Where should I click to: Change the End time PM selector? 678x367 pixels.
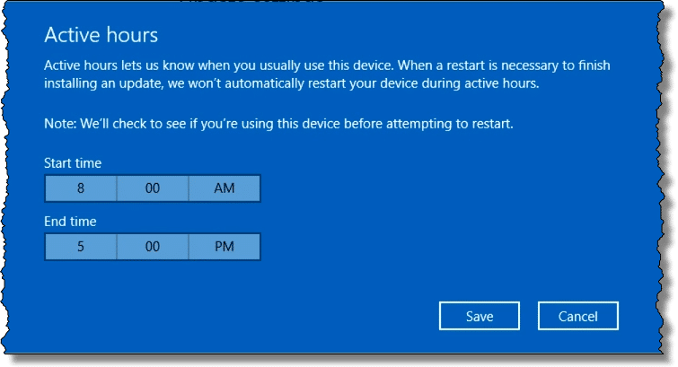[224, 247]
